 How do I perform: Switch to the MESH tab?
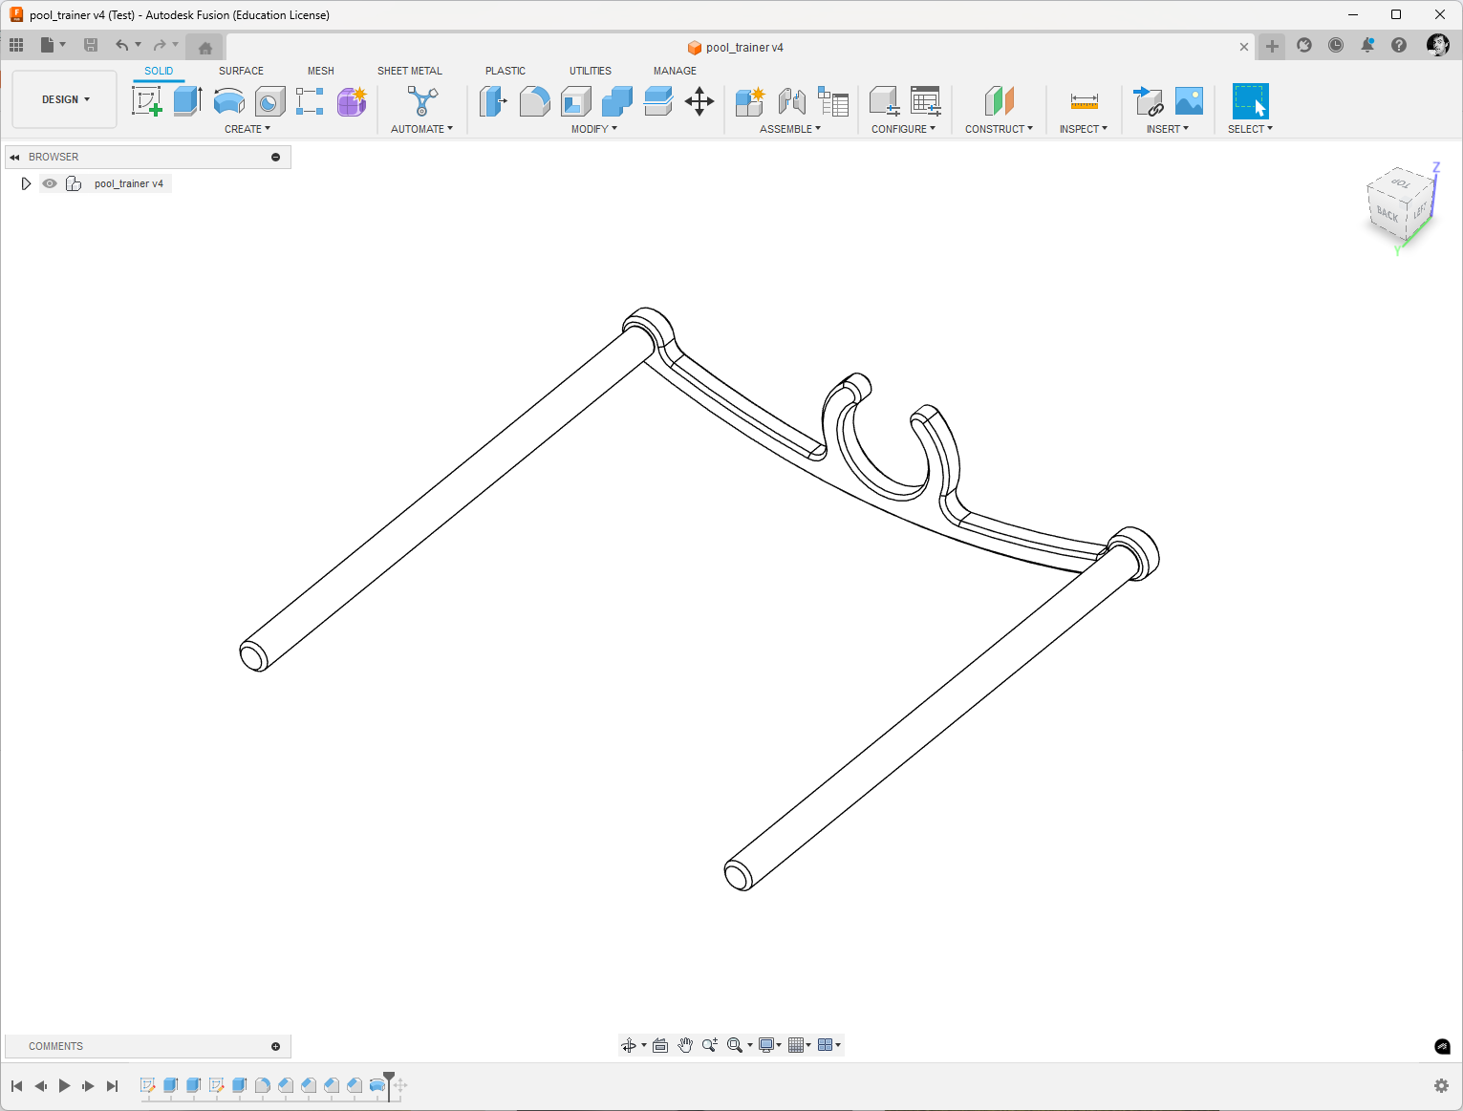(321, 71)
